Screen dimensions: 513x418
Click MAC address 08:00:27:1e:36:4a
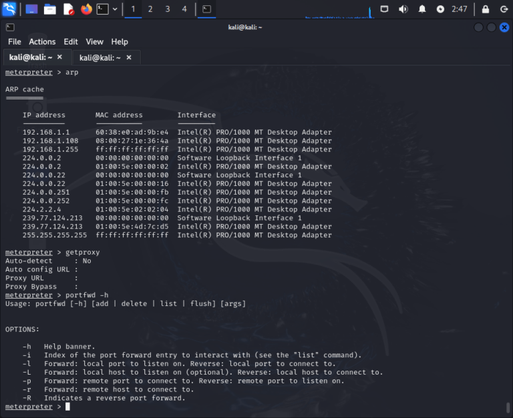(x=132, y=141)
